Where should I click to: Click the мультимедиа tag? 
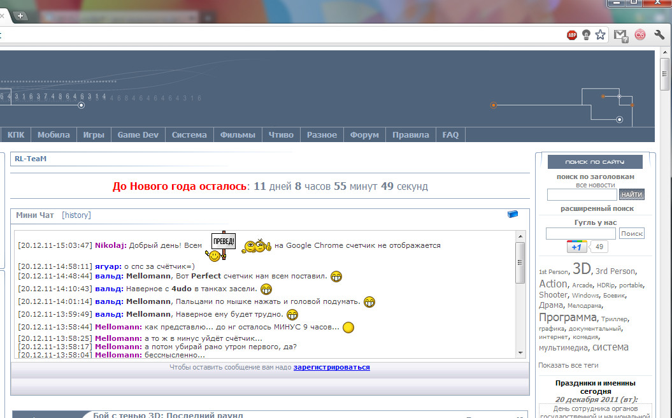pyautogui.click(x=563, y=348)
